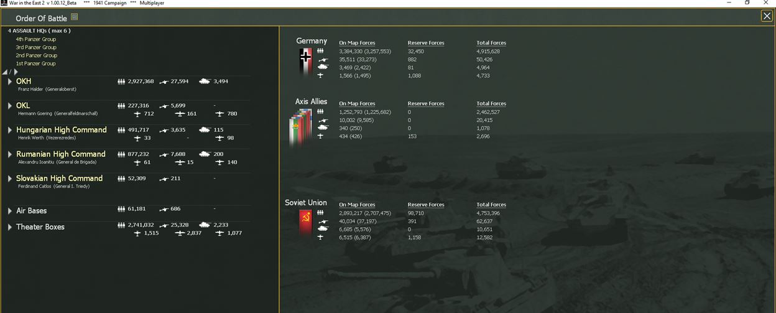Click Soviet aircraft icon beside 6,515

(x=320, y=237)
